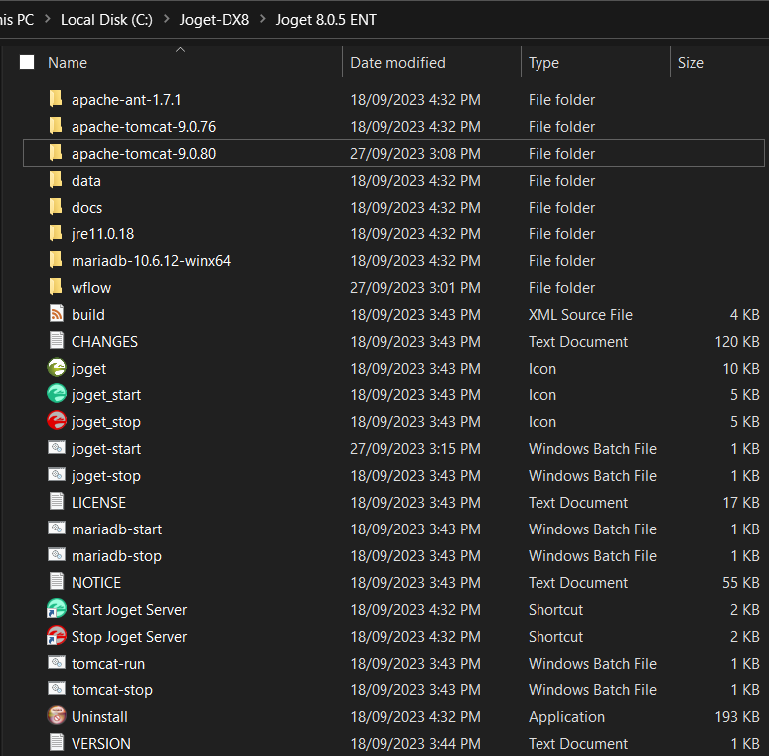Select the apache-tomcat-9.0.80 folder icon
Screen dimensions: 769x756
click(x=57, y=153)
